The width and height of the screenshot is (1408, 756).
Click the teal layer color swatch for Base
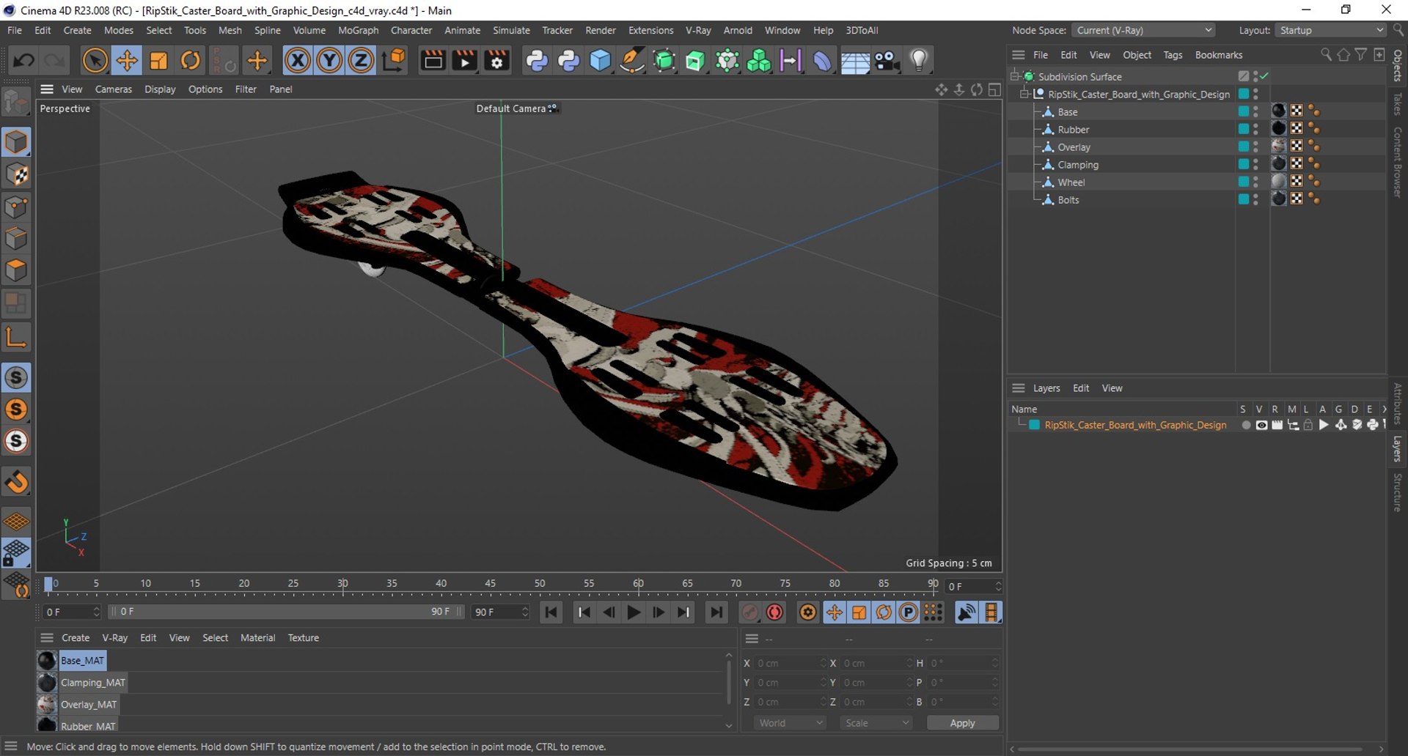click(1243, 111)
